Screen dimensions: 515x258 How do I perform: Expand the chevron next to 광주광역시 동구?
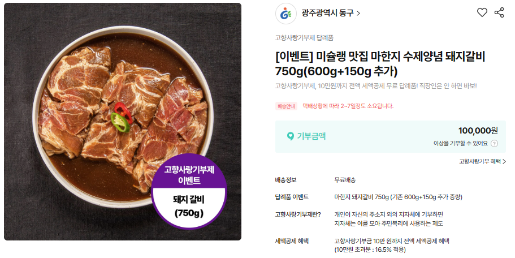(x=358, y=14)
